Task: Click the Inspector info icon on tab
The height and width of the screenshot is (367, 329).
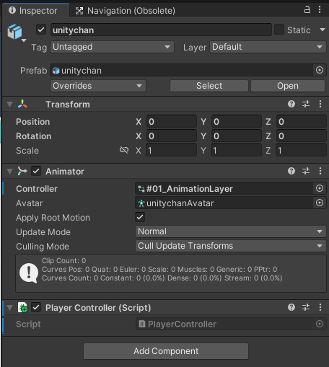Action: point(12,10)
